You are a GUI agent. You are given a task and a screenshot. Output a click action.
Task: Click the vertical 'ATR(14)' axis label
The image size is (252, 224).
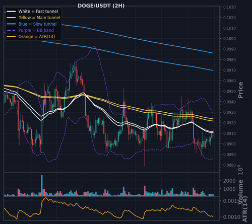(245, 209)
